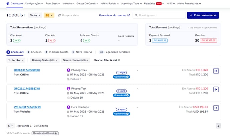Open the Mídias Sociais menu
The height and width of the screenshot is (140, 230).
[x=109, y=4]
